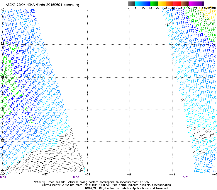The height and width of the screenshot is (190, 217).
Task: Select the yellow 20-25 knots color bar segment
Action: coord(162,4)
